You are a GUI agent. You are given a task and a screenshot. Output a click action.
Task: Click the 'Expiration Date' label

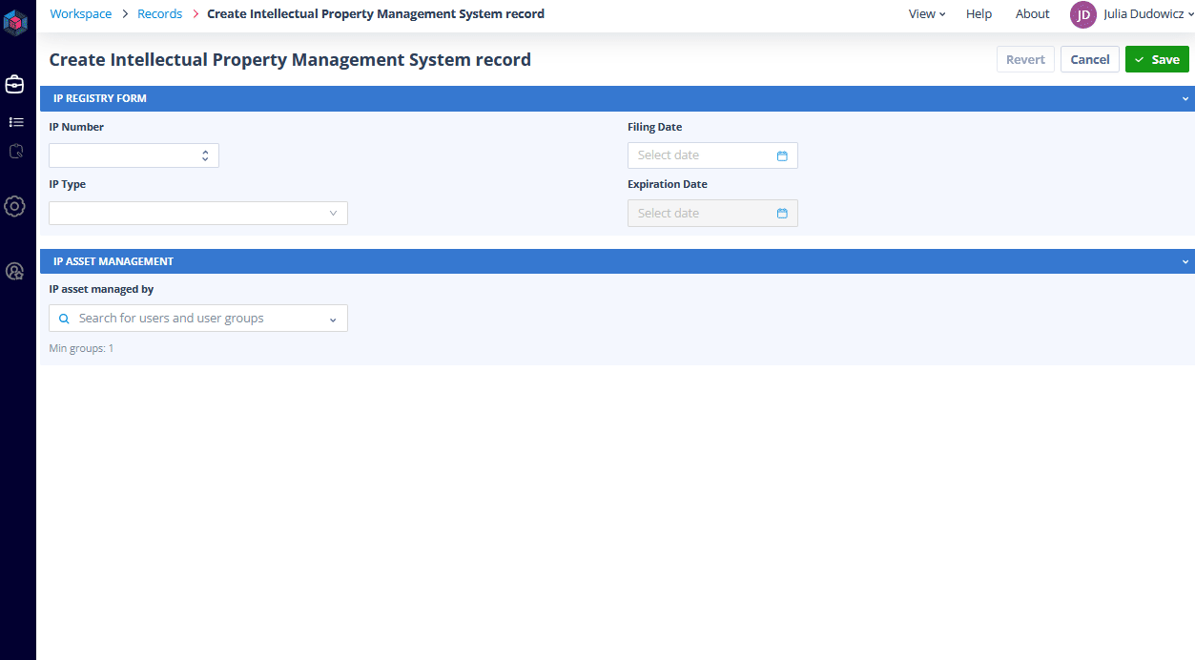click(x=668, y=185)
